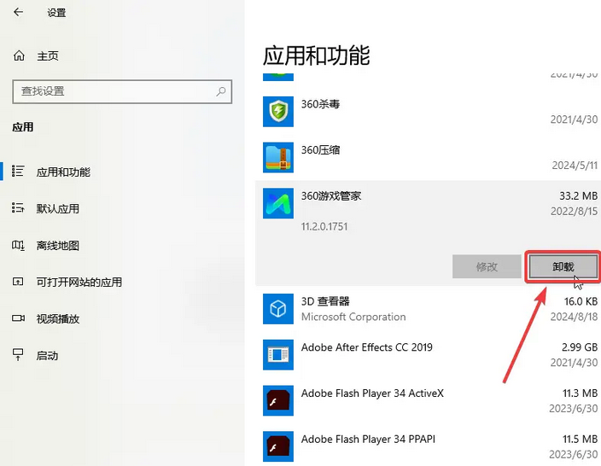Select Adobe Flash Player 34 ActiveX entry
The height and width of the screenshot is (466, 601).
coord(372,393)
